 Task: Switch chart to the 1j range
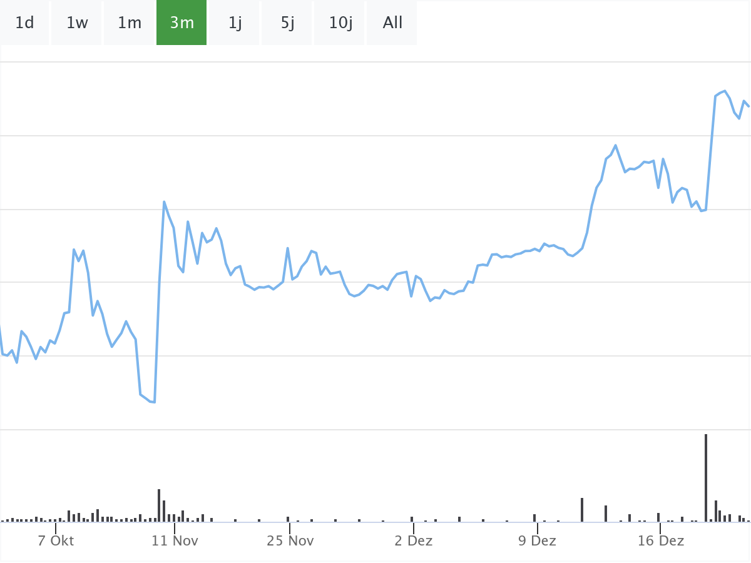[235, 23]
